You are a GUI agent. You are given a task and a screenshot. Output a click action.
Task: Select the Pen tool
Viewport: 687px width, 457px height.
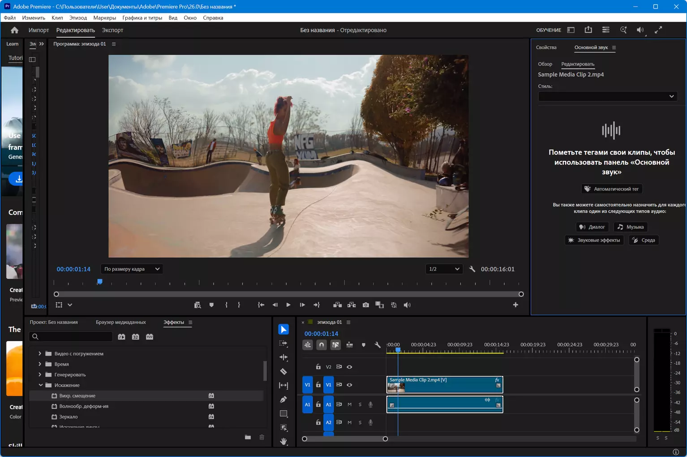click(283, 399)
